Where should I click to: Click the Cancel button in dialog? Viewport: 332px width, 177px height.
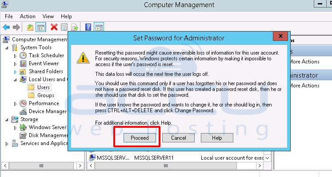click(x=179, y=138)
